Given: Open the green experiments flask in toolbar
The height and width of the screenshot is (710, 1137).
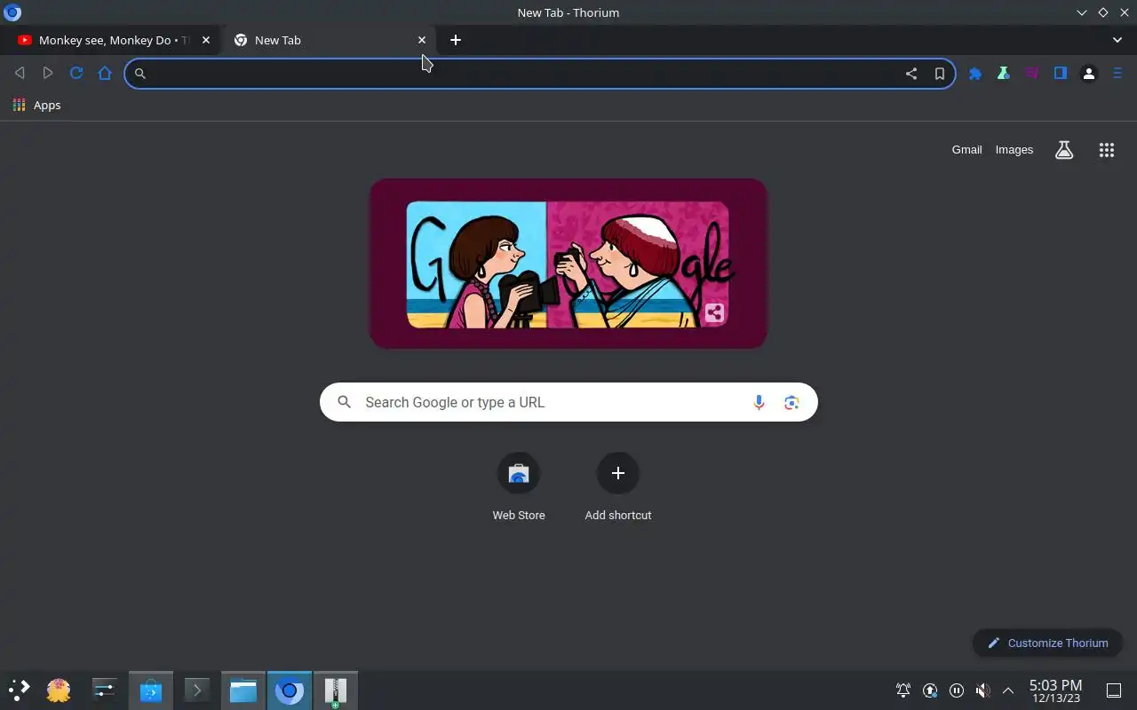Looking at the screenshot, I should [1004, 74].
